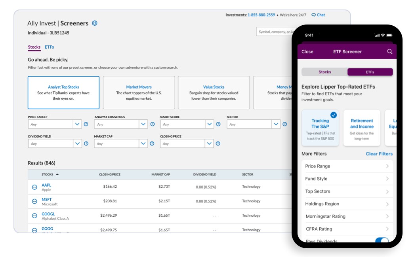The height and width of the screenshot is (257, 416).
Task: Select ETFs in the phone segmented control
Action: [370, 72]
